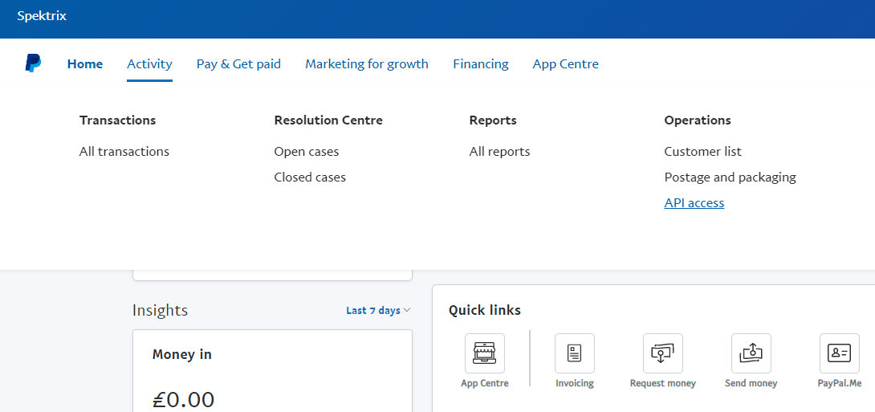Open Postage and packaging link

tap(730, 177)
